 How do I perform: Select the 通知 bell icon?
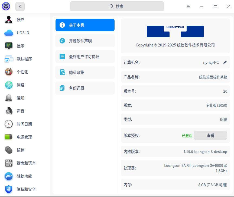9,98
